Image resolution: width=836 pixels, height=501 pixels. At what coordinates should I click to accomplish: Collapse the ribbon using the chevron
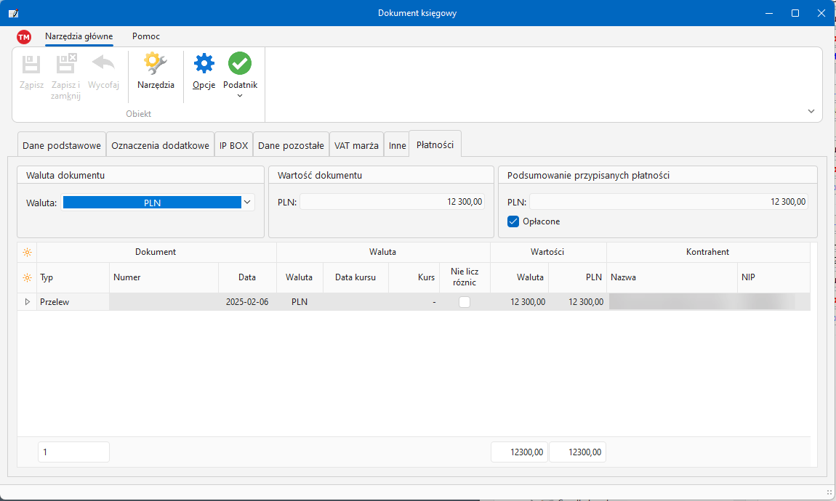(811, 111)
